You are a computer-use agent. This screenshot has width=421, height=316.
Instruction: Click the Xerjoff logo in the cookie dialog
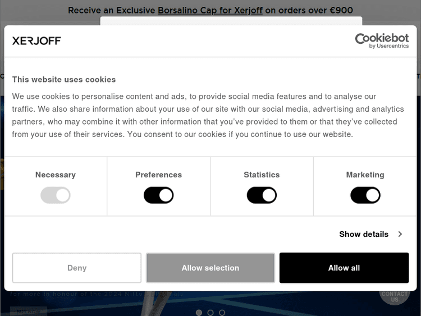(36, 41)
